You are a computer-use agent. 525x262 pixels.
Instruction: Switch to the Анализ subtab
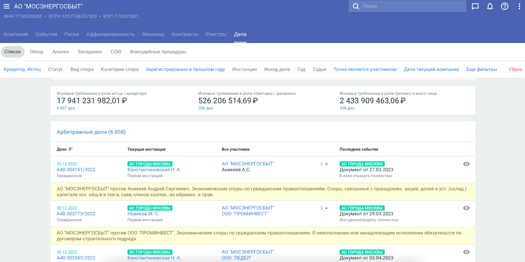click(60, 52)
